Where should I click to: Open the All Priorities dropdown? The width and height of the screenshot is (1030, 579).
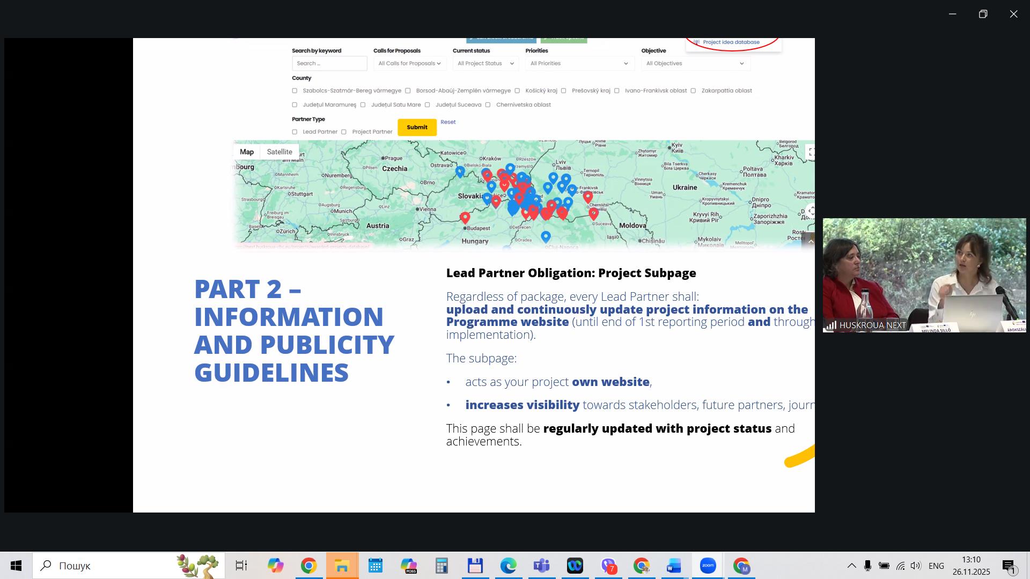(x=579, y=63)
